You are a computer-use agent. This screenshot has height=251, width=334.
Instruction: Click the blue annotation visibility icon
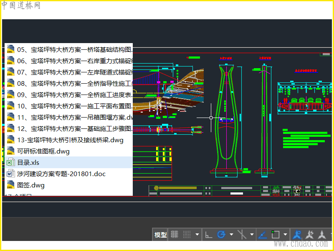(297, 235)
